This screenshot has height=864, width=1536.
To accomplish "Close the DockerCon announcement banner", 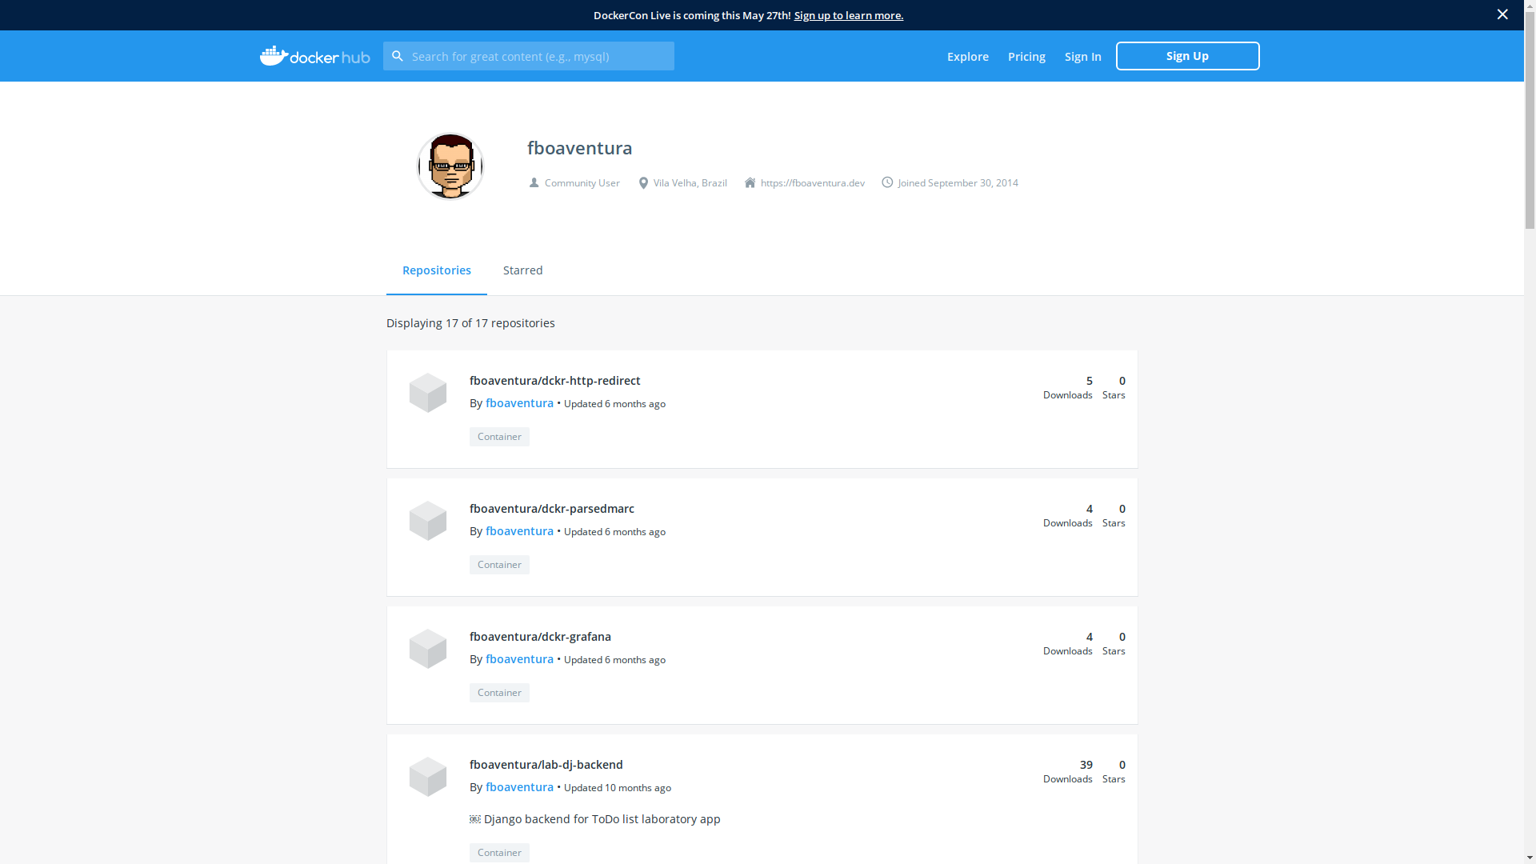I will click(1502, 14).
